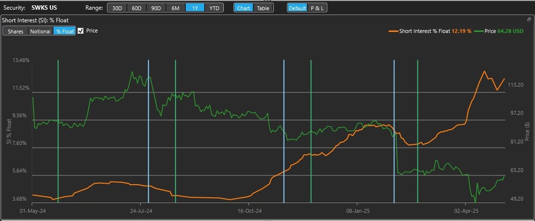Uncheck the Price overlay checkbox
Image resolution: width=535 pixels, height=221 pixels.
coord(81,31)
